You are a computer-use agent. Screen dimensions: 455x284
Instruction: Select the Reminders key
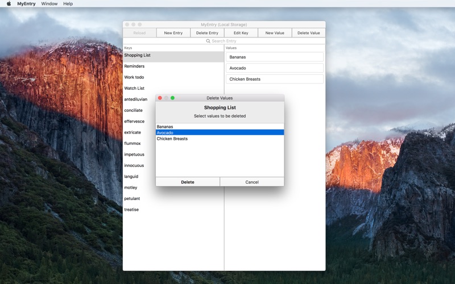pyautogui.click(x=173, y=66)
